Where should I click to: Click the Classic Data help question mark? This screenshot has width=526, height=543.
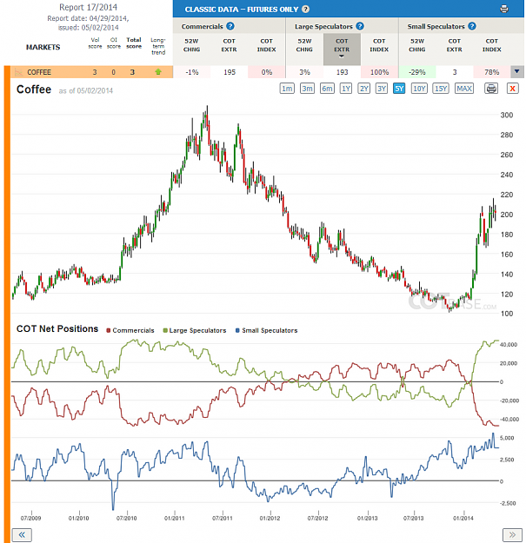click(305, 10)
